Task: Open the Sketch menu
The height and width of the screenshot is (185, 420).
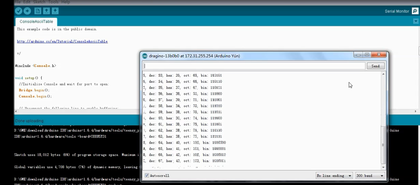Action: 39,2
